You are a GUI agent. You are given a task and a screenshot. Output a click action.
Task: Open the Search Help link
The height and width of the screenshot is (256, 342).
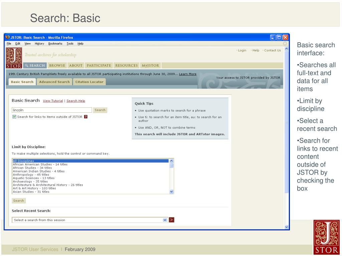tap(76, 101)
